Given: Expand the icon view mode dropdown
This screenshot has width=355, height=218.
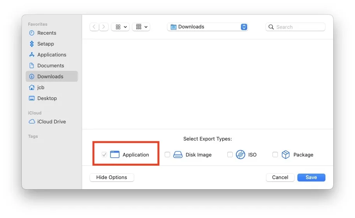Looking at the screenshot, I should 120,27.
